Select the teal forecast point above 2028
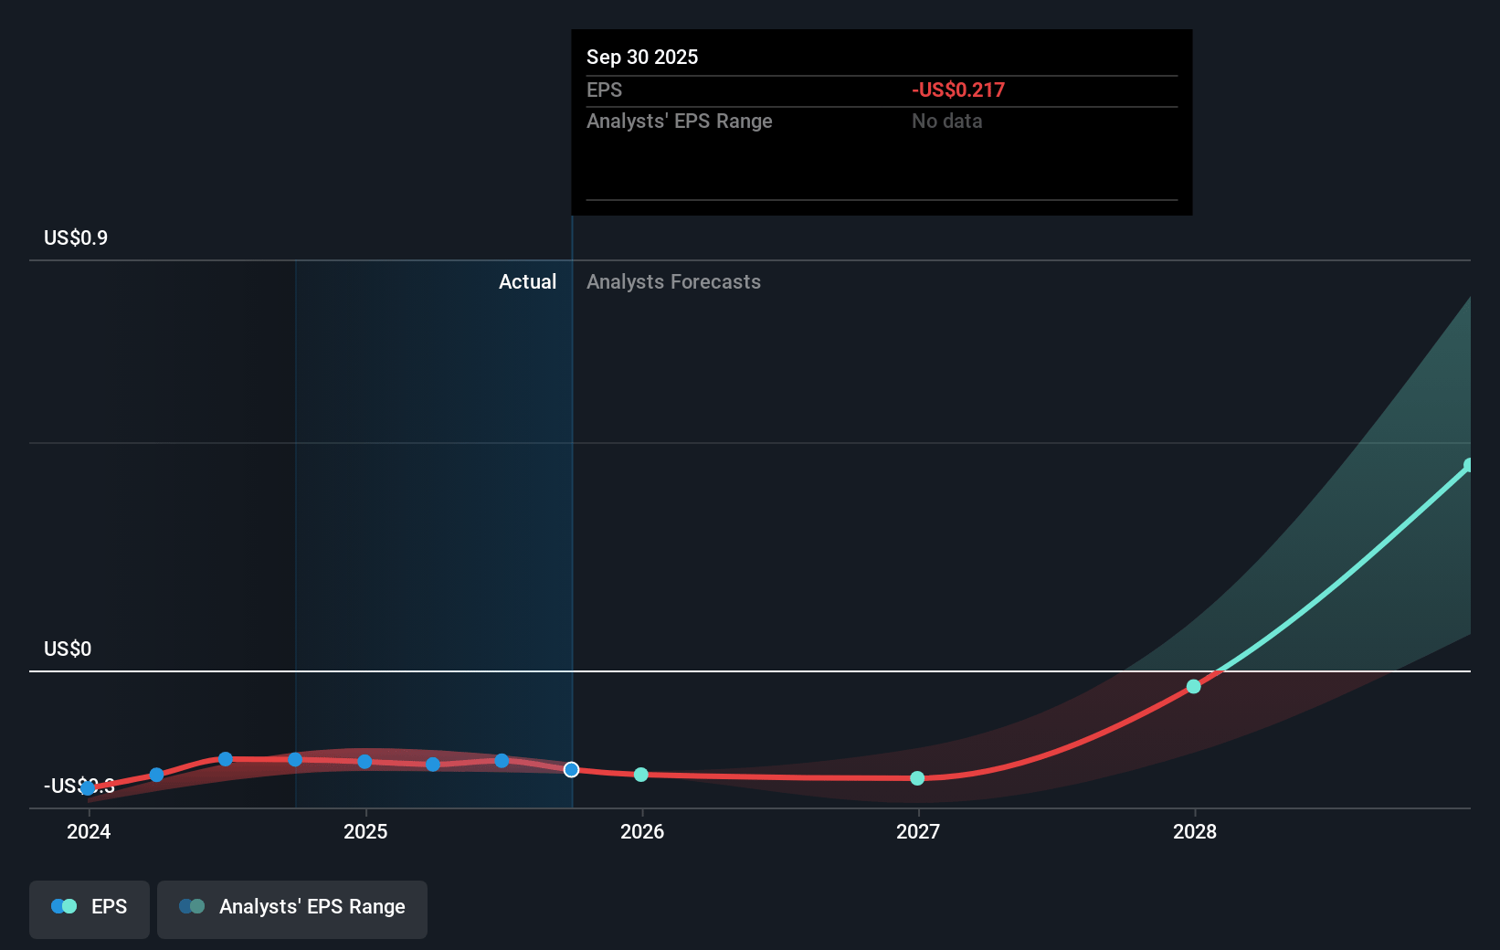Viewport: 1500px width, 950px height. point(1193,687)
